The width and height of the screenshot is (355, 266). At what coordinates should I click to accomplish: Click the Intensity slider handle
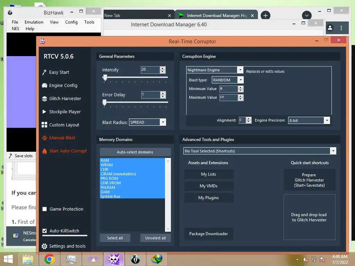point(105,78)
